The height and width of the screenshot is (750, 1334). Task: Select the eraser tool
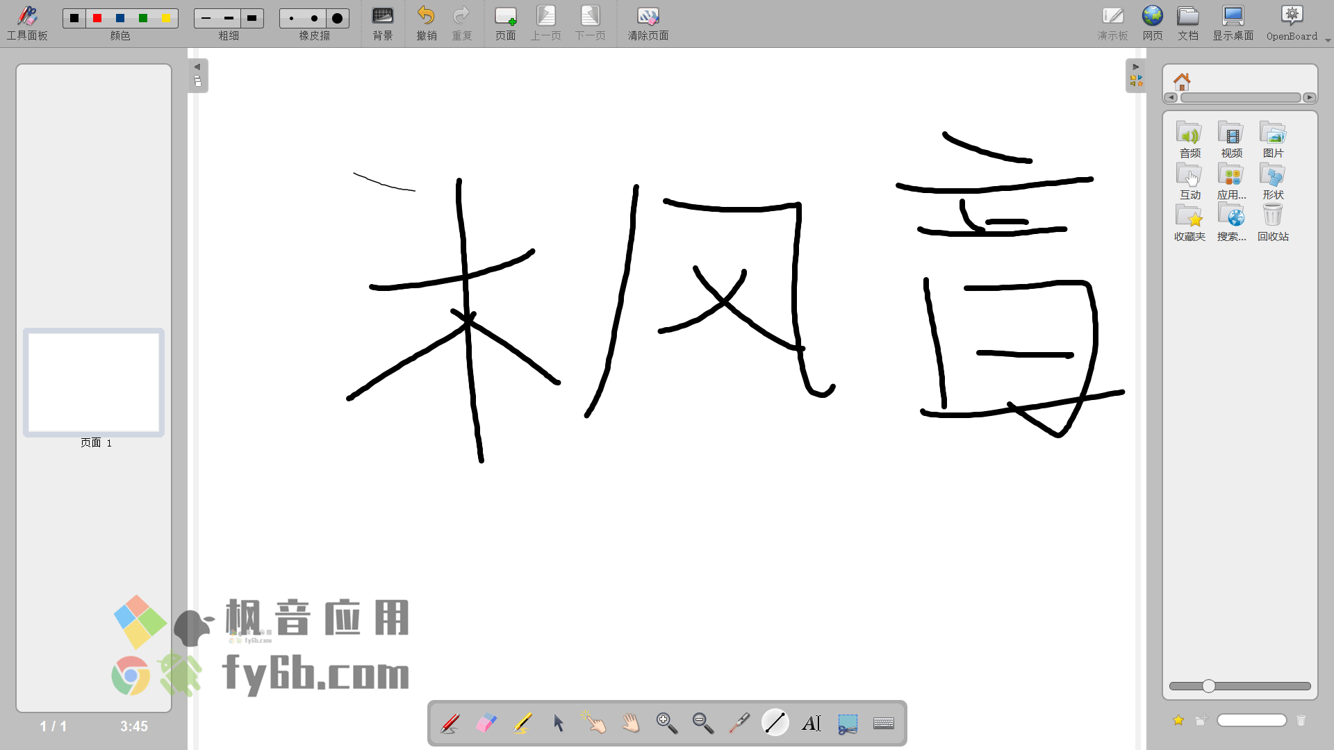pos(486,724)
